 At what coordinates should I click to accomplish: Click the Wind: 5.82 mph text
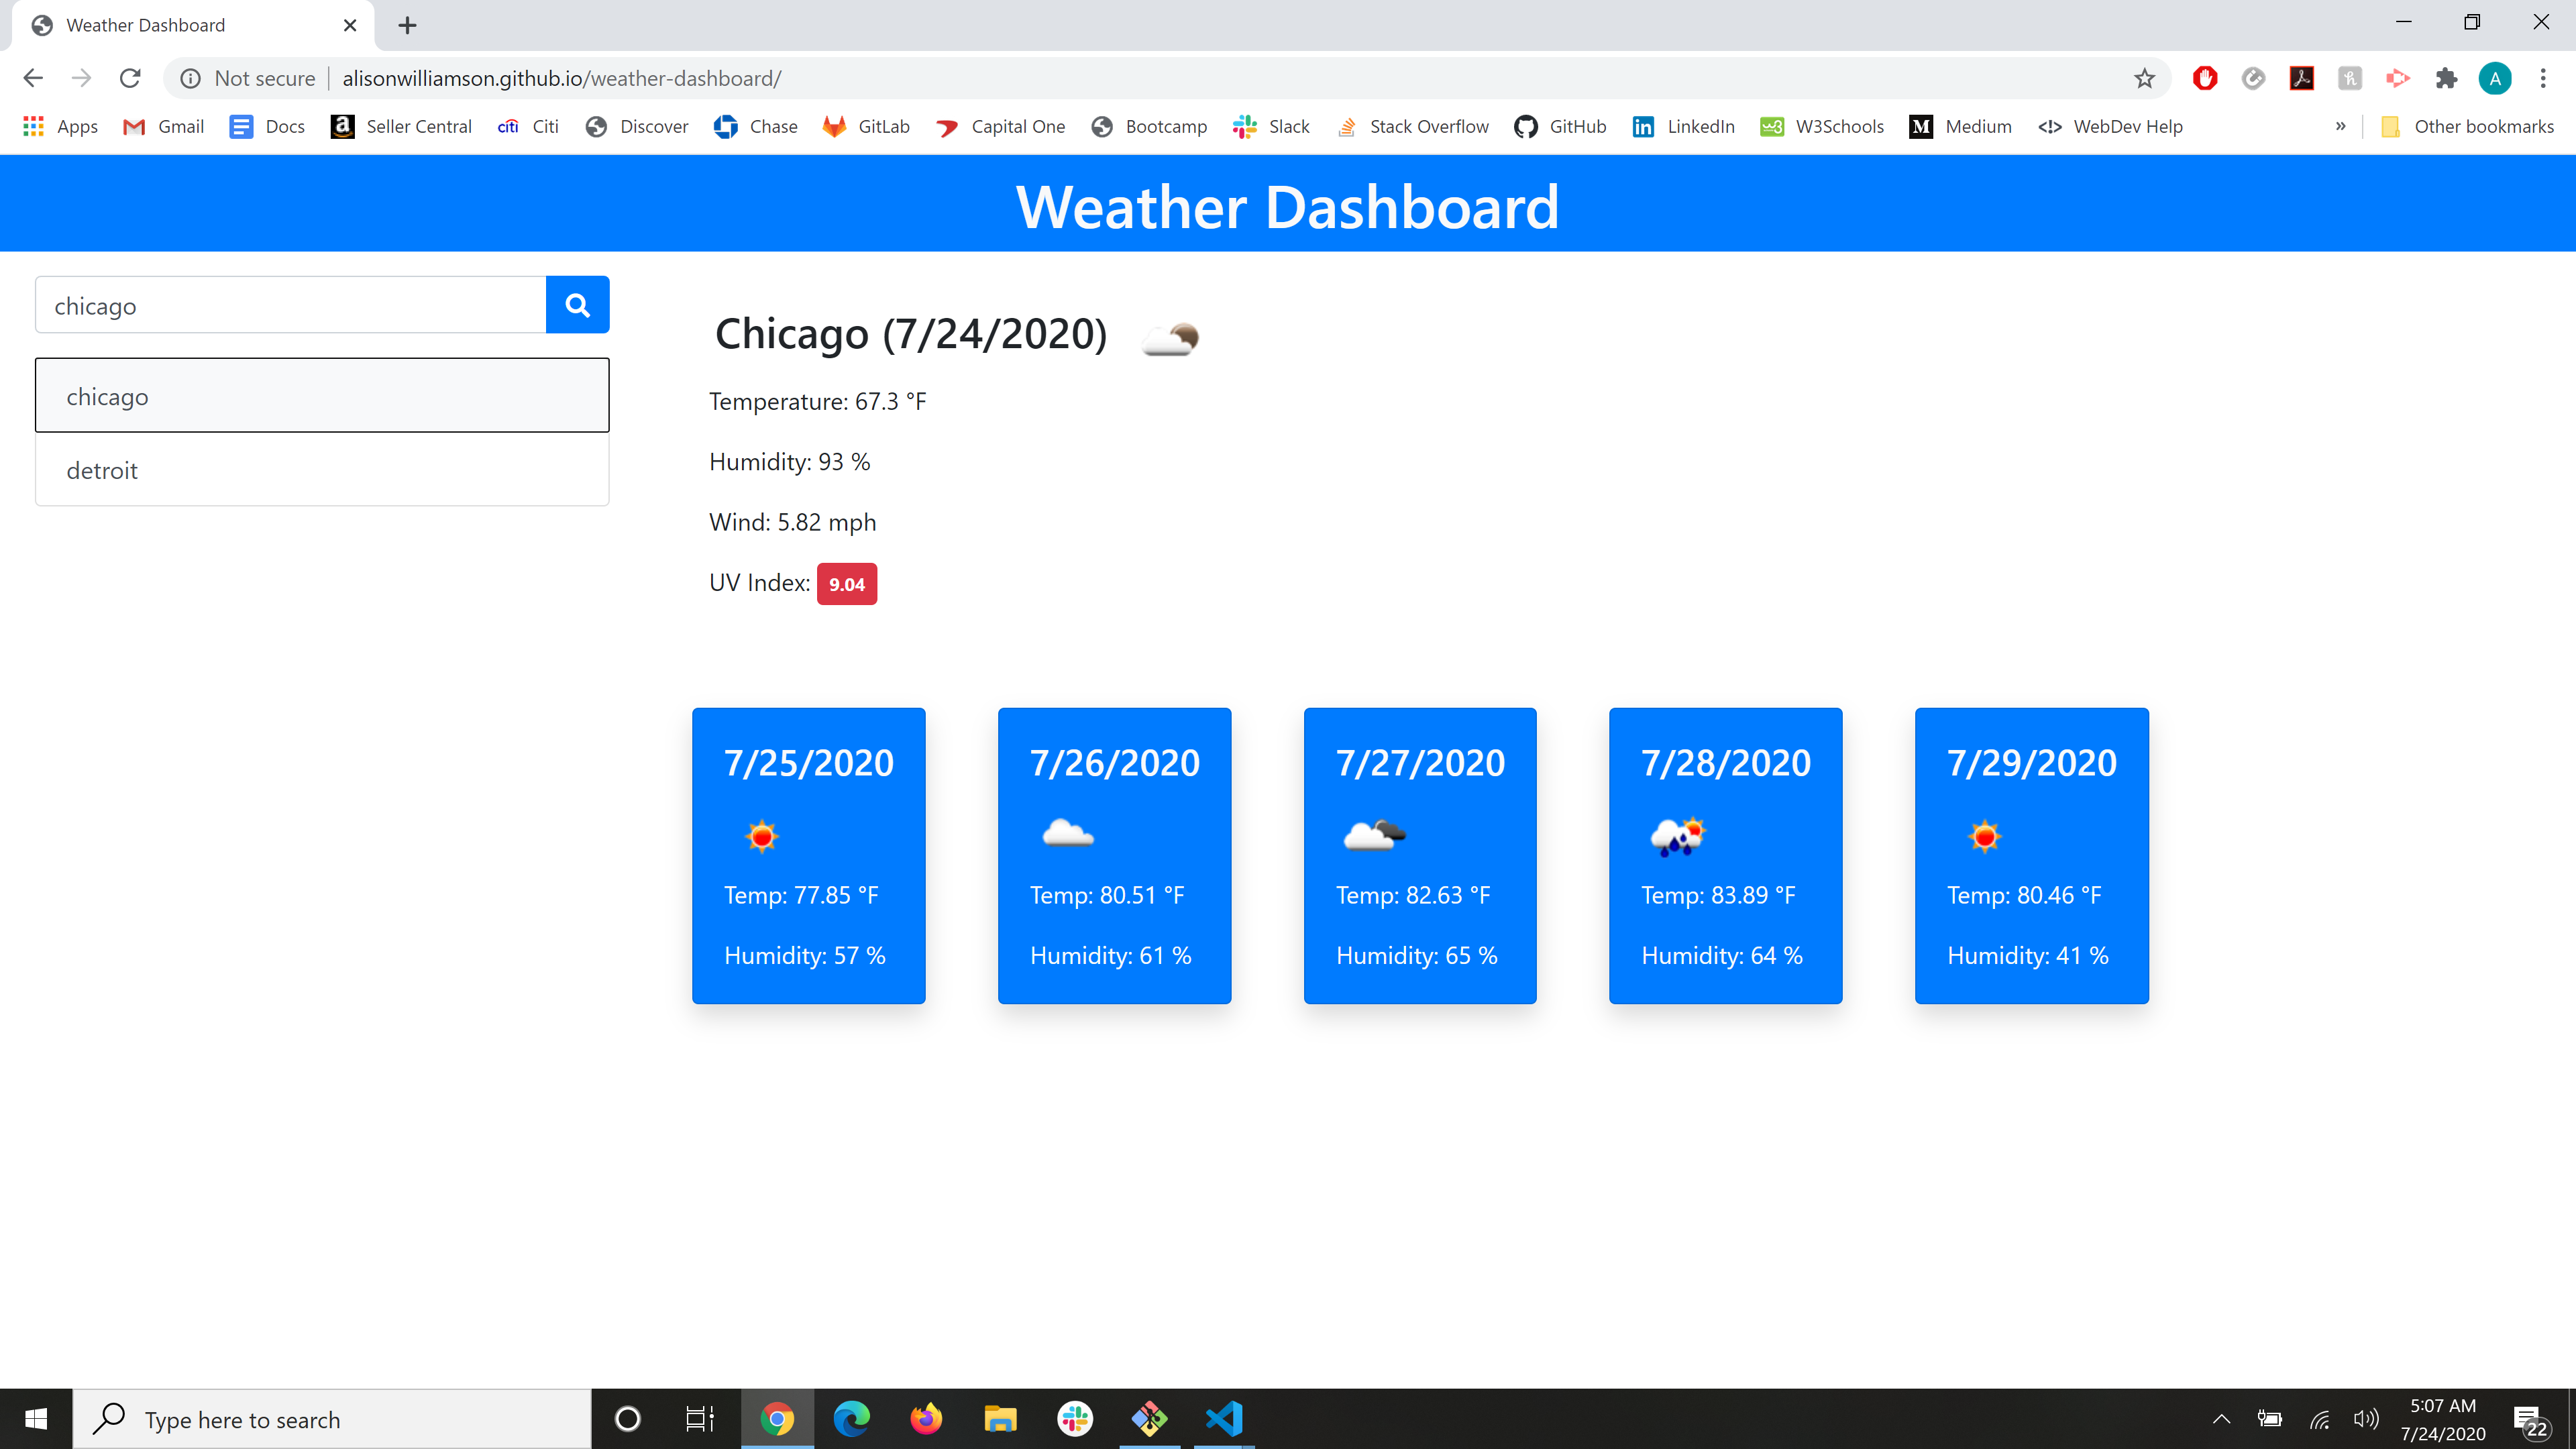[x=793, y=523]
